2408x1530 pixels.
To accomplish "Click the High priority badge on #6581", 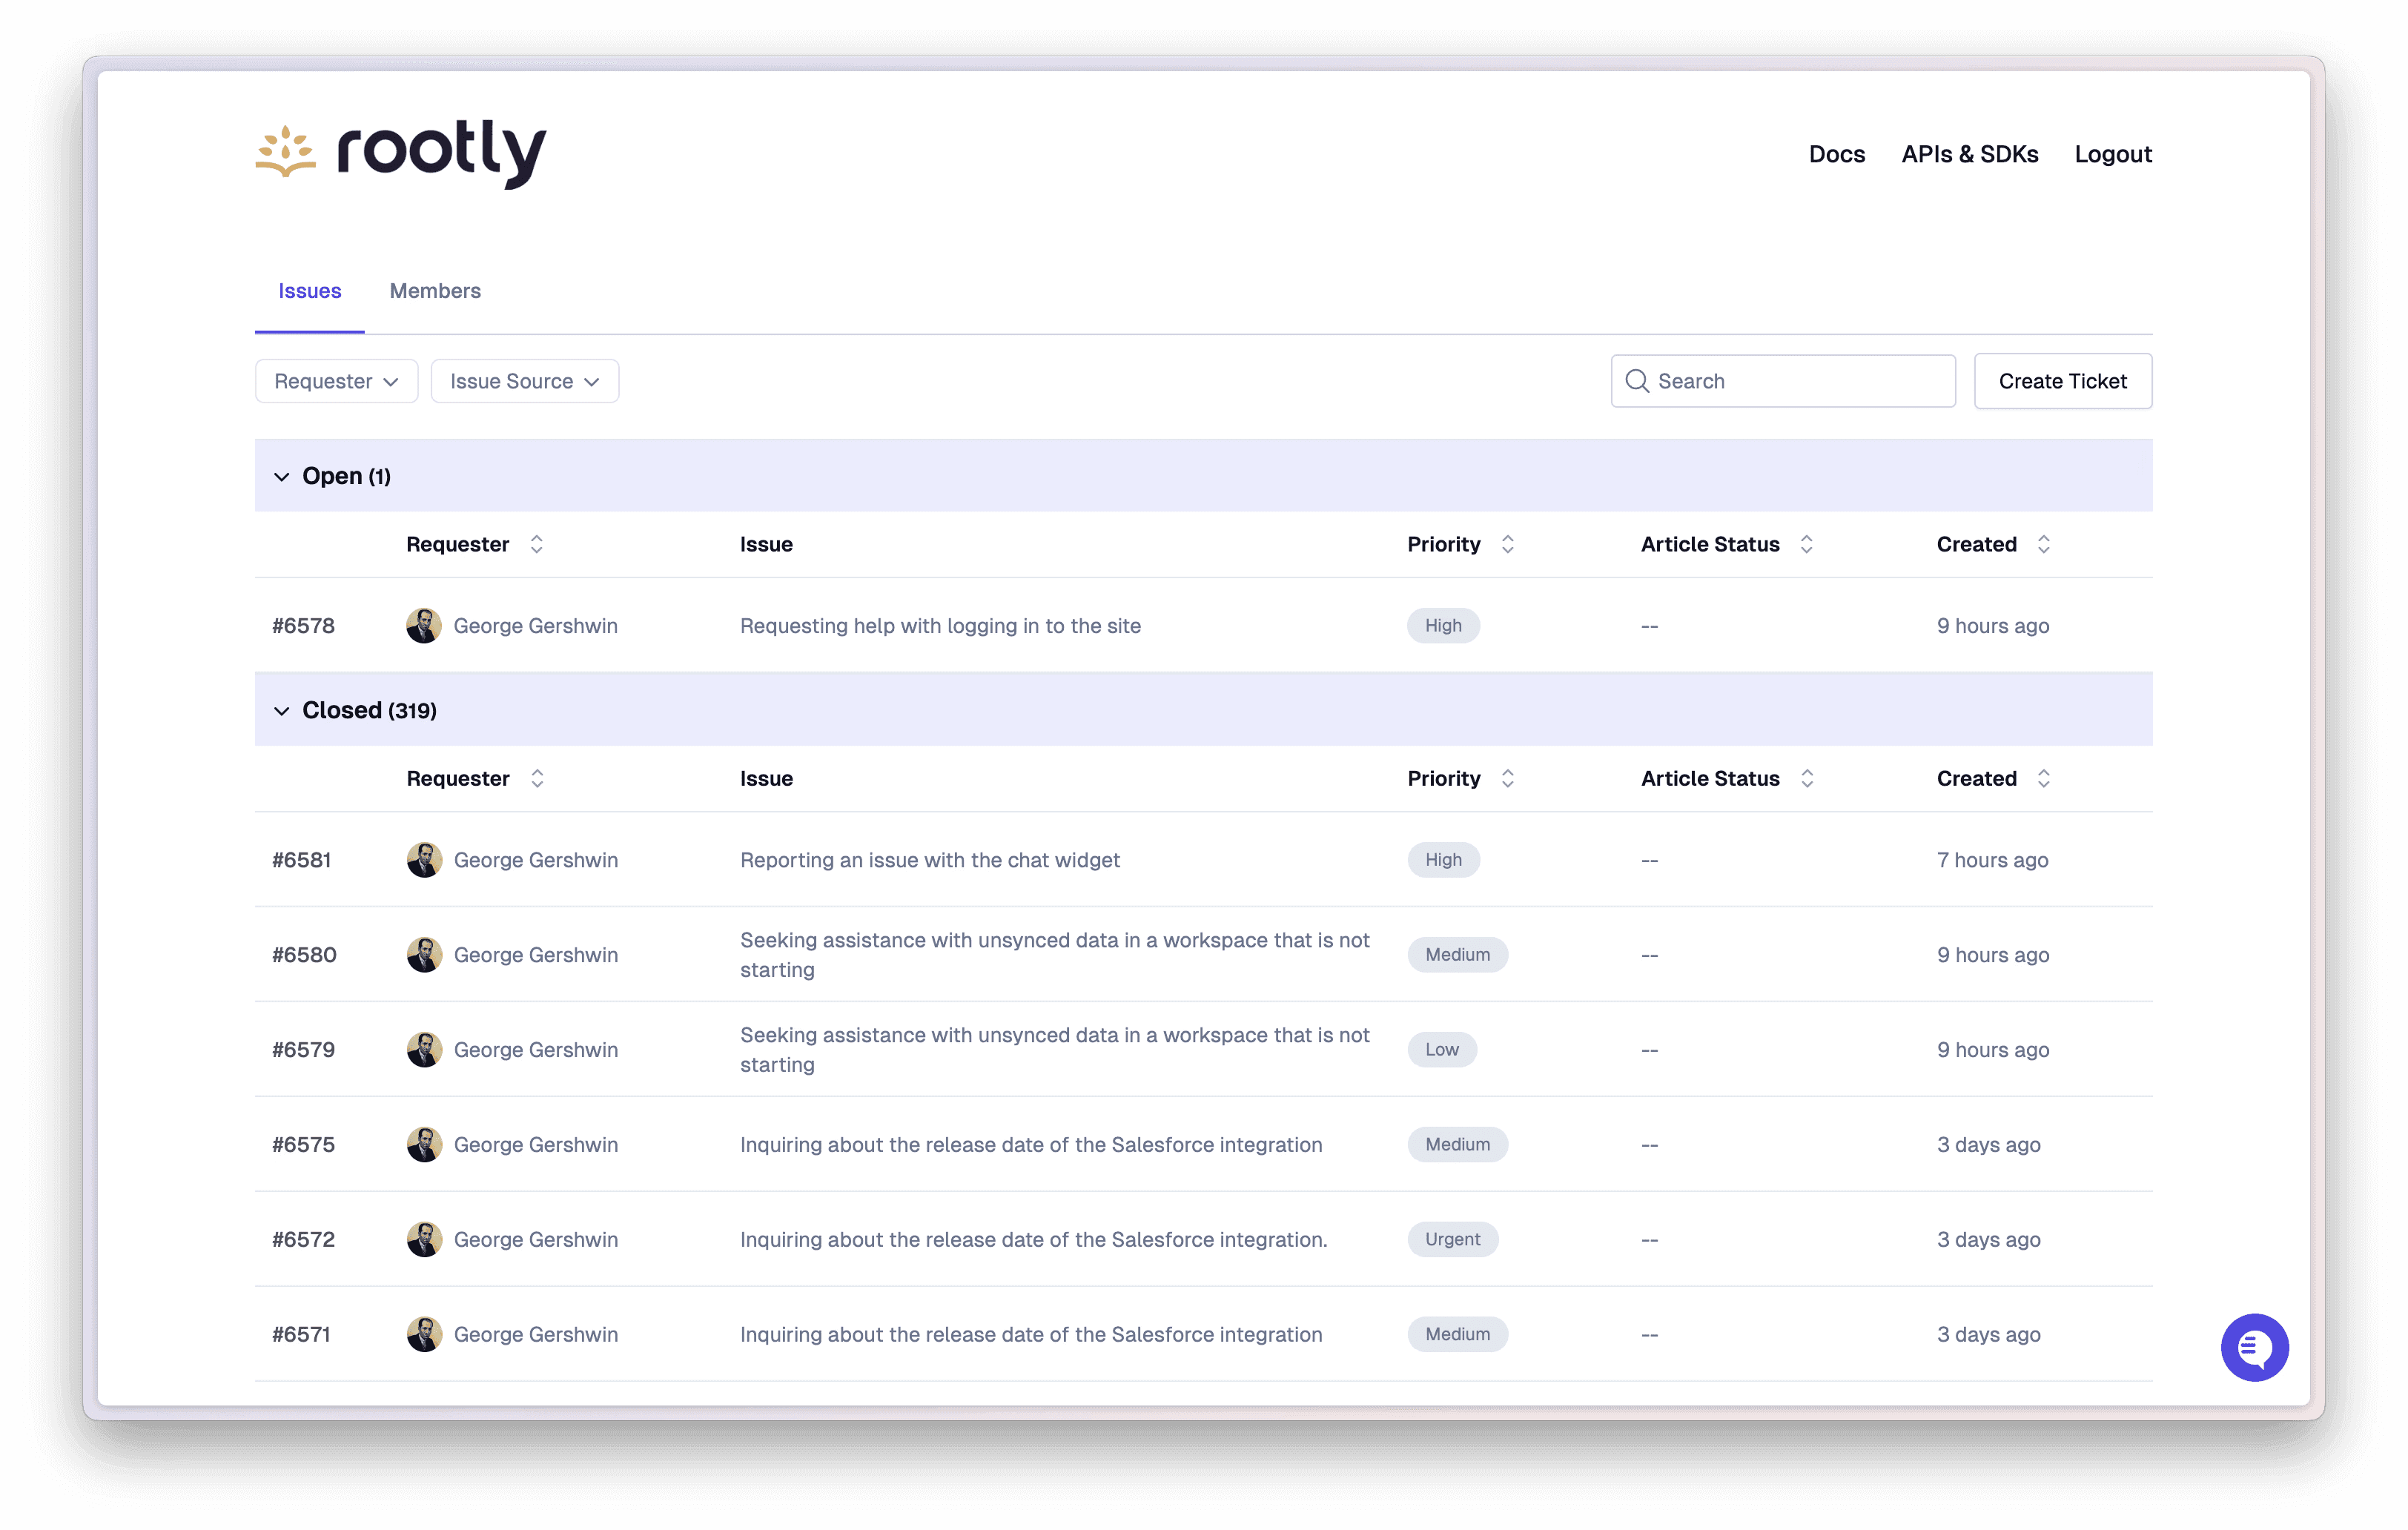I will coord(1443,860).
